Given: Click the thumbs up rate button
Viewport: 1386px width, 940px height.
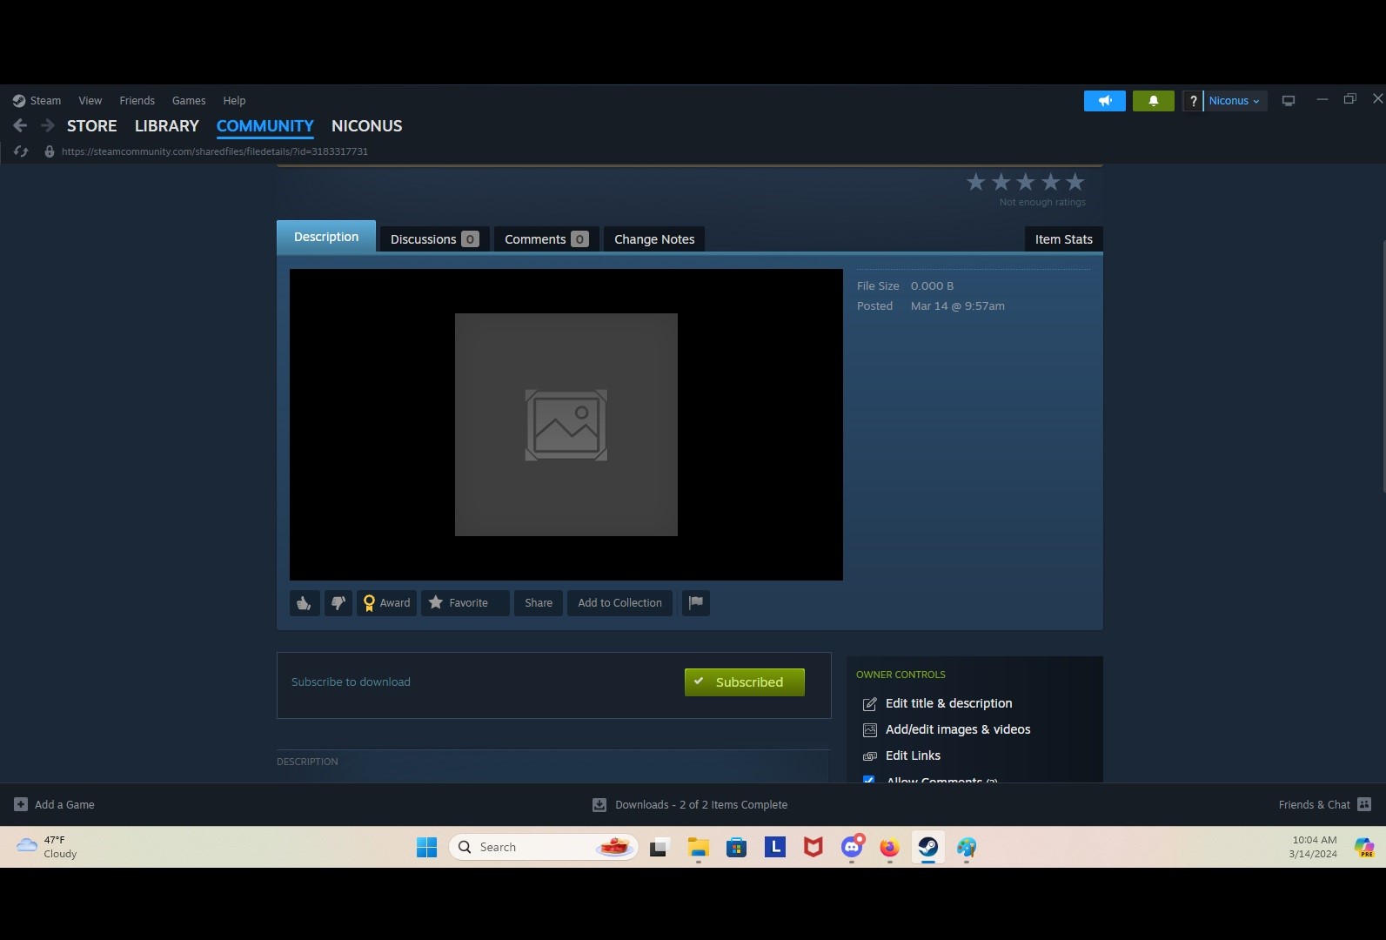Looking at the screenshot, I should [x=304, y=603].
